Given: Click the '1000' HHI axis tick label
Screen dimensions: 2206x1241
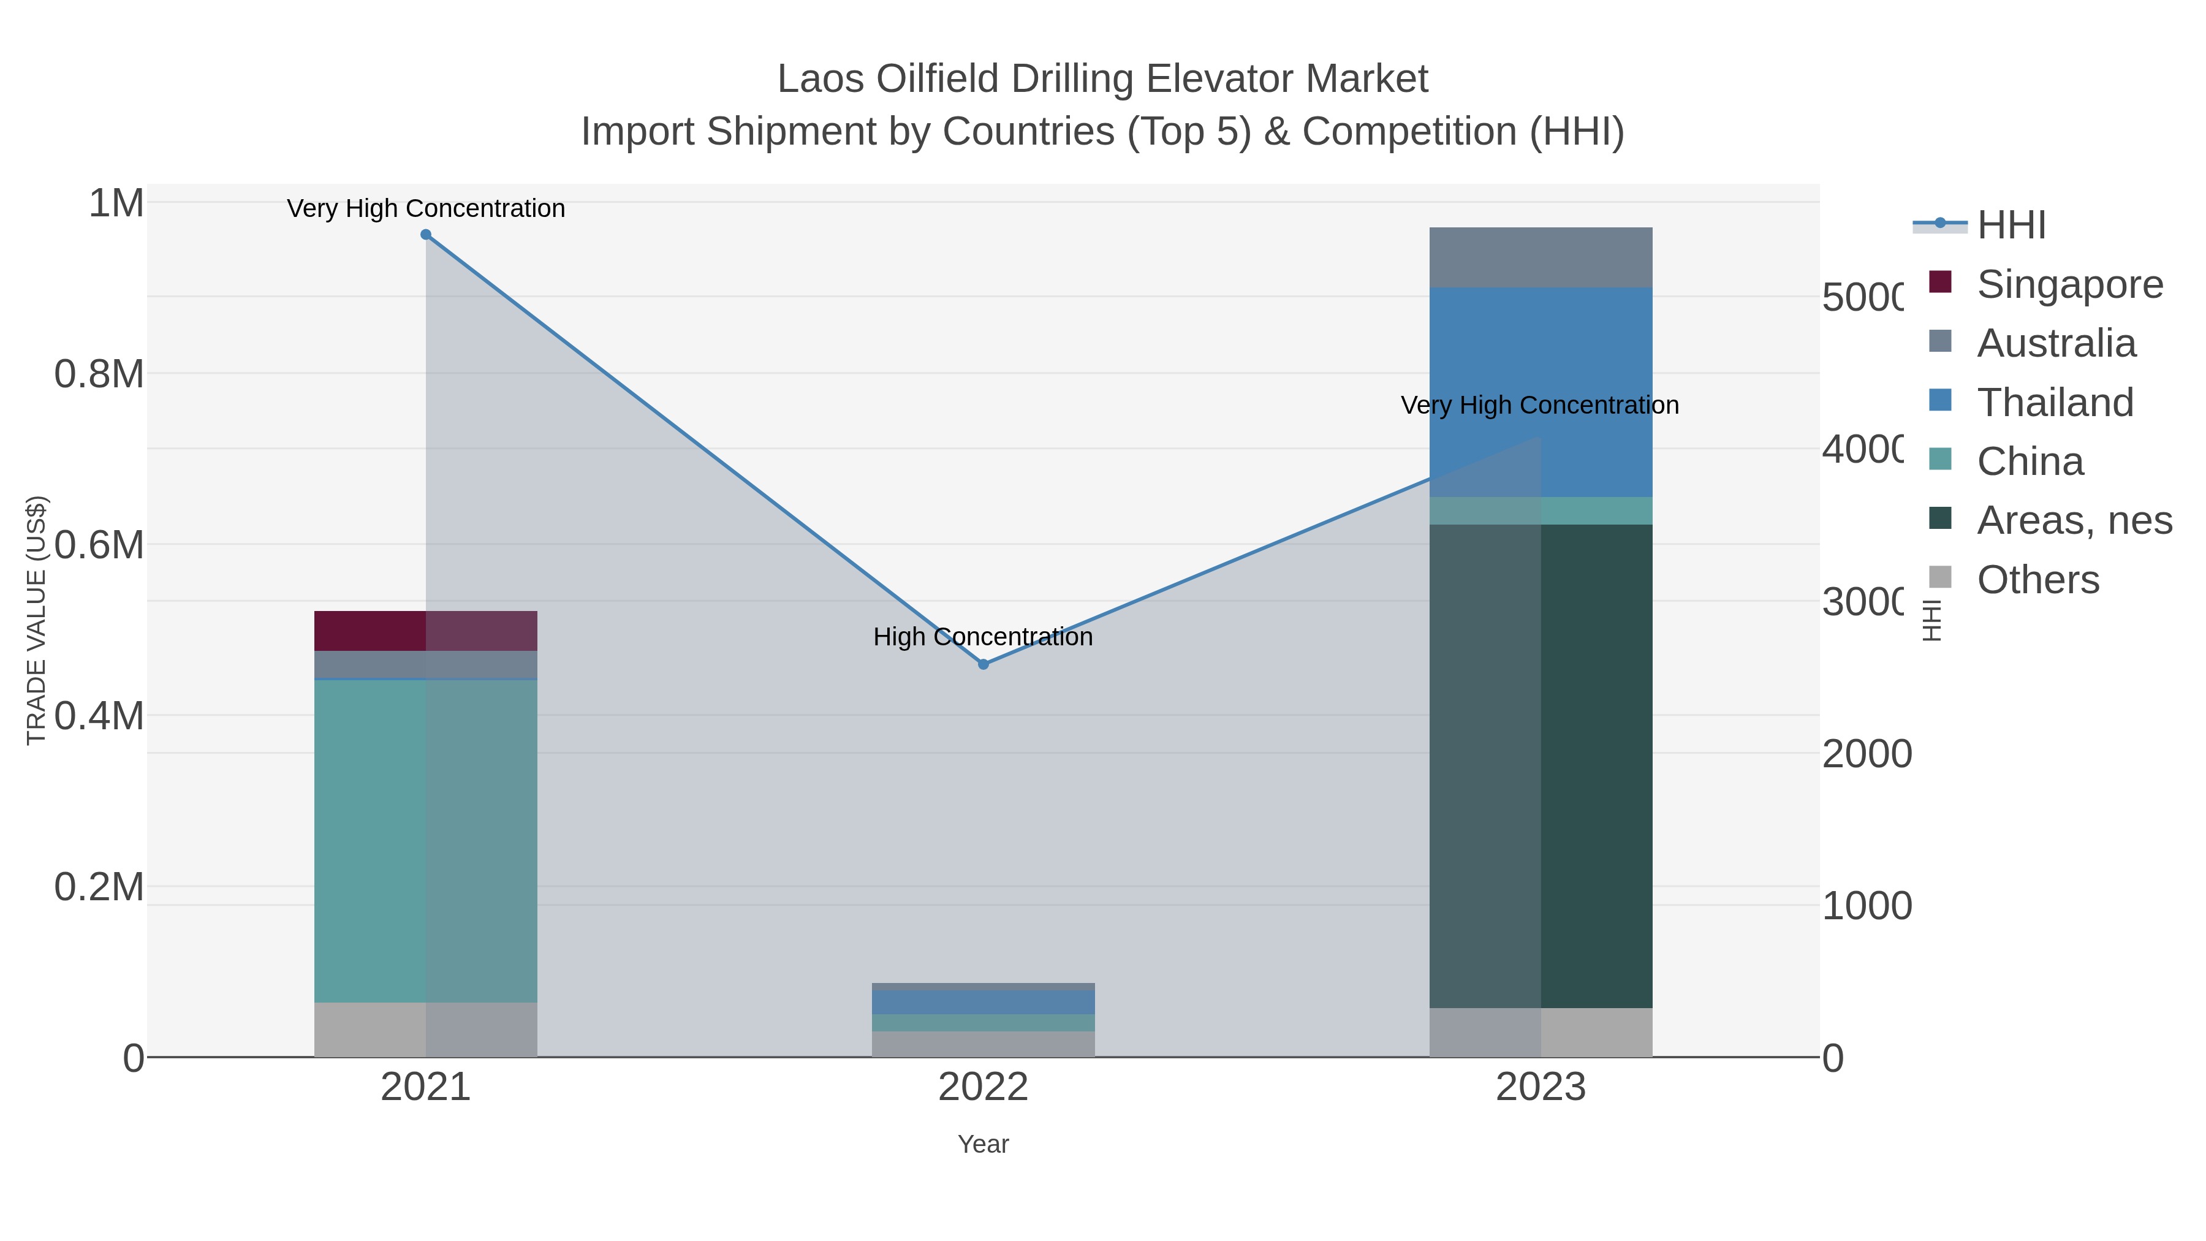Looking at the screenshot, I should pos(1867,906).
